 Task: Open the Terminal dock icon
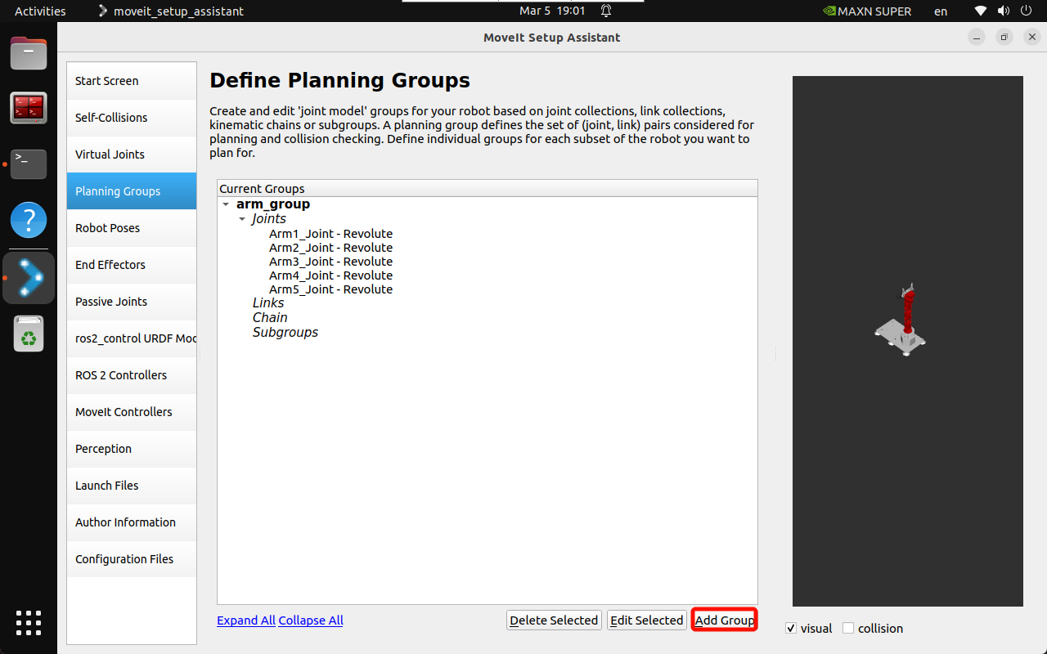29,163
